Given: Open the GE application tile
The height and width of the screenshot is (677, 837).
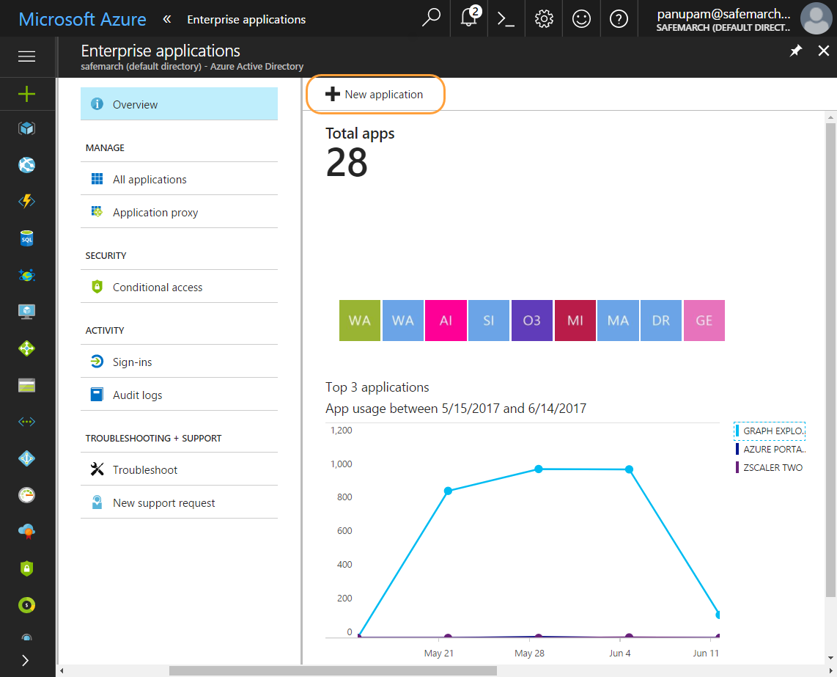Looking at the screenshot, I should 704,321.
